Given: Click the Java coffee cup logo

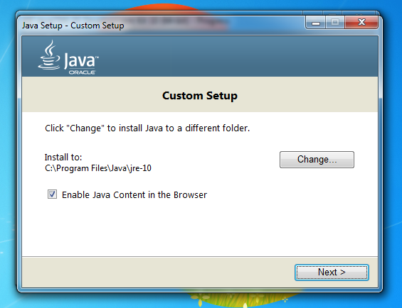Looking at the screenshot, I should pos(49,55).
